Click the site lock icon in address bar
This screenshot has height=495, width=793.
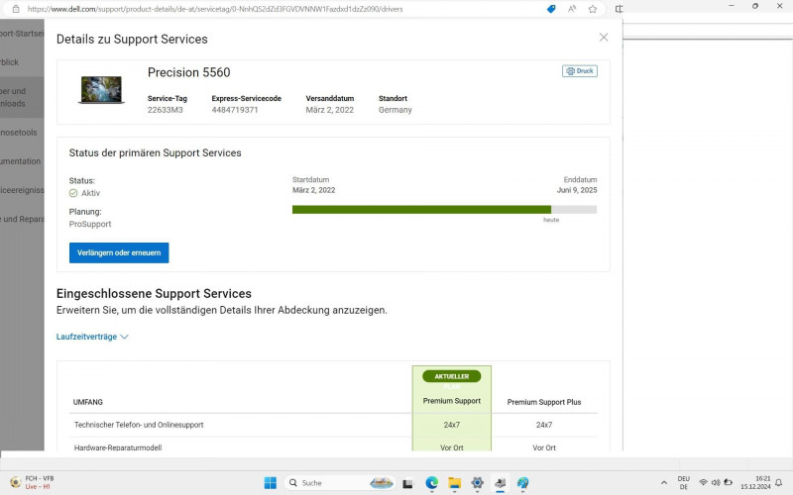16,9
